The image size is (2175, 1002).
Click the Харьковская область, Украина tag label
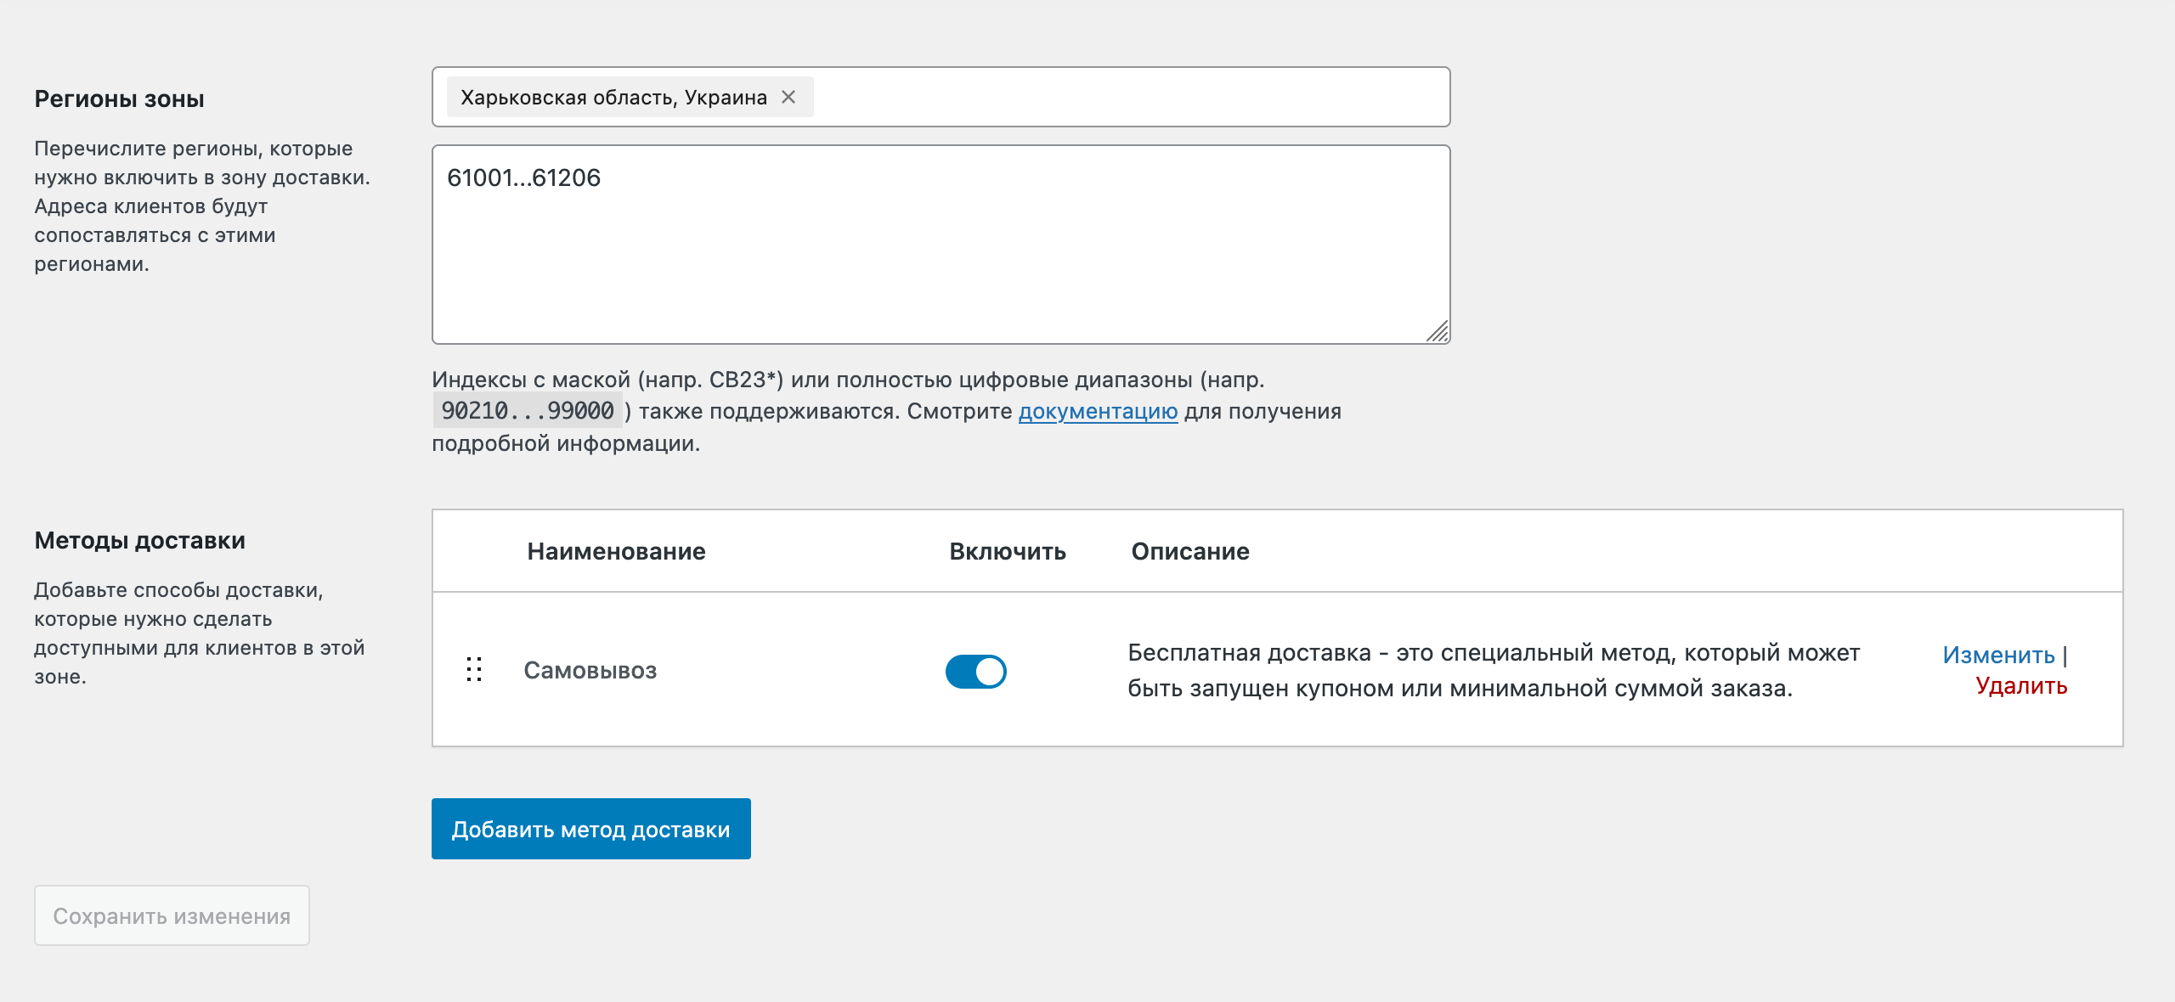(613, 98)
